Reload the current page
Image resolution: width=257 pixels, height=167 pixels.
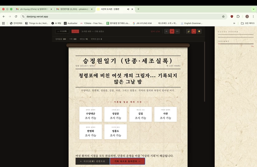point(16,16)
